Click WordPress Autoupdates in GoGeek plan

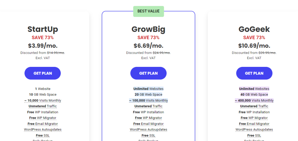click(x=254, y=130)
